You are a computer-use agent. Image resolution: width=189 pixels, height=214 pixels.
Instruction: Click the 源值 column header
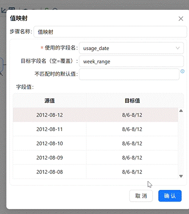pyautogui.click(x=50, y=101)
